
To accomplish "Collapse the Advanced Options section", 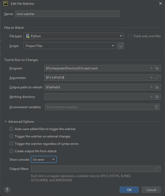I will pos(6,122).
